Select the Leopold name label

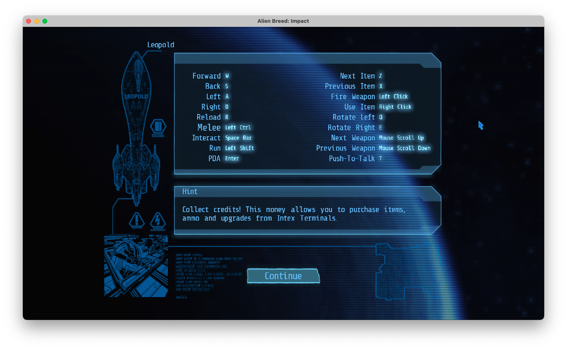[x=160, y=45]
